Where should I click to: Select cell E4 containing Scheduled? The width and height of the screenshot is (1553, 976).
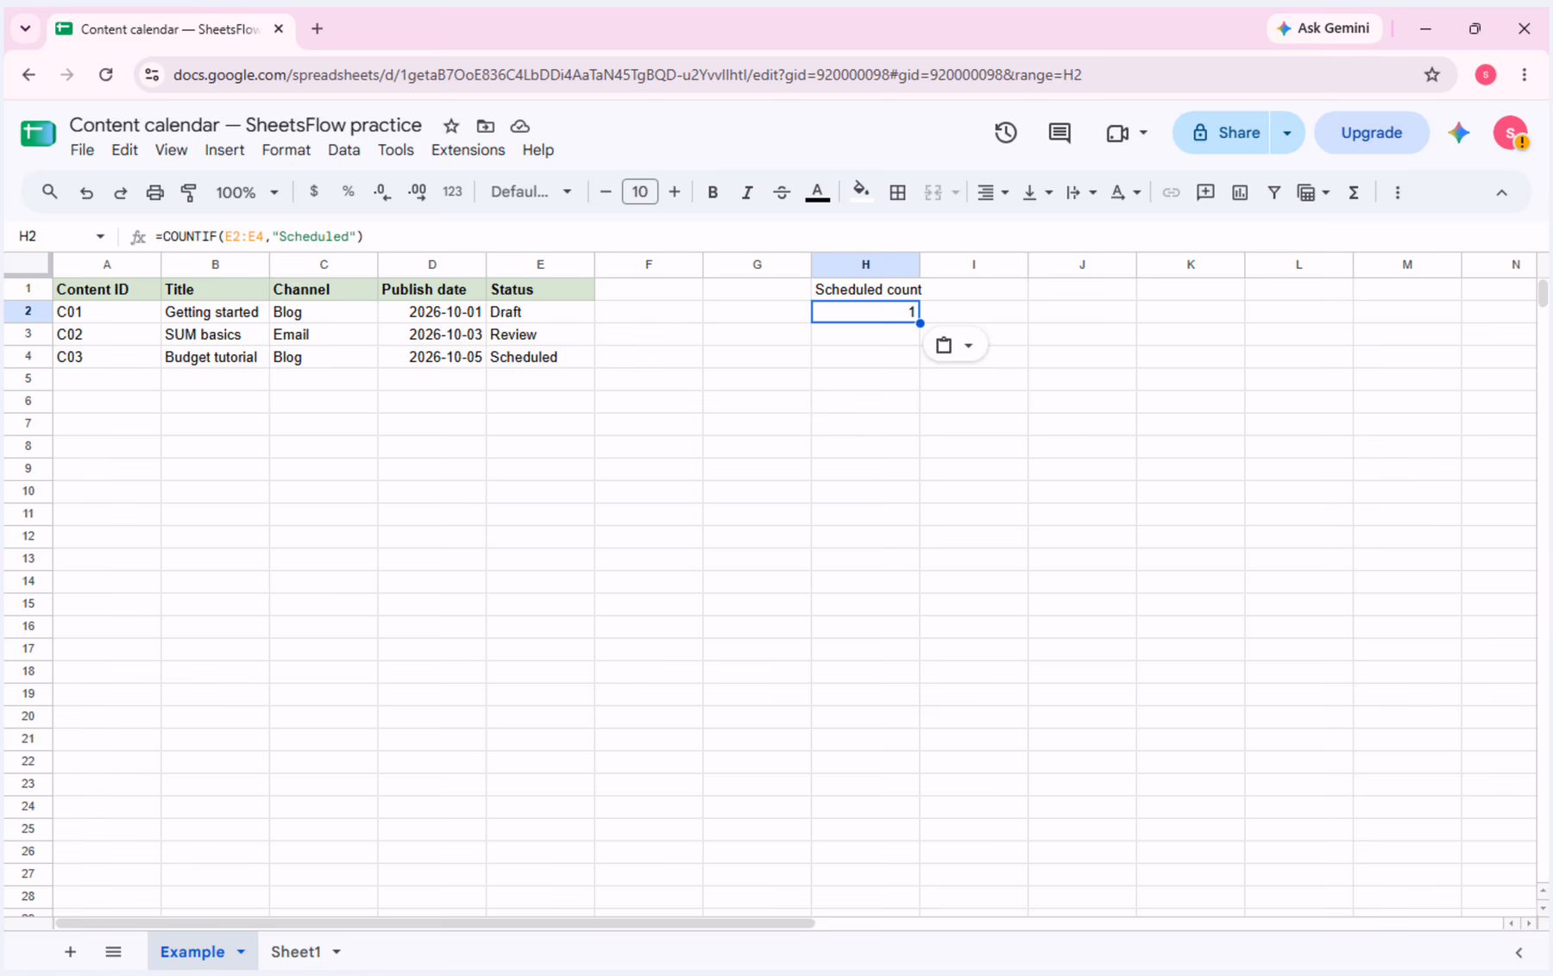pyautogui.click(x=540, y=357)
